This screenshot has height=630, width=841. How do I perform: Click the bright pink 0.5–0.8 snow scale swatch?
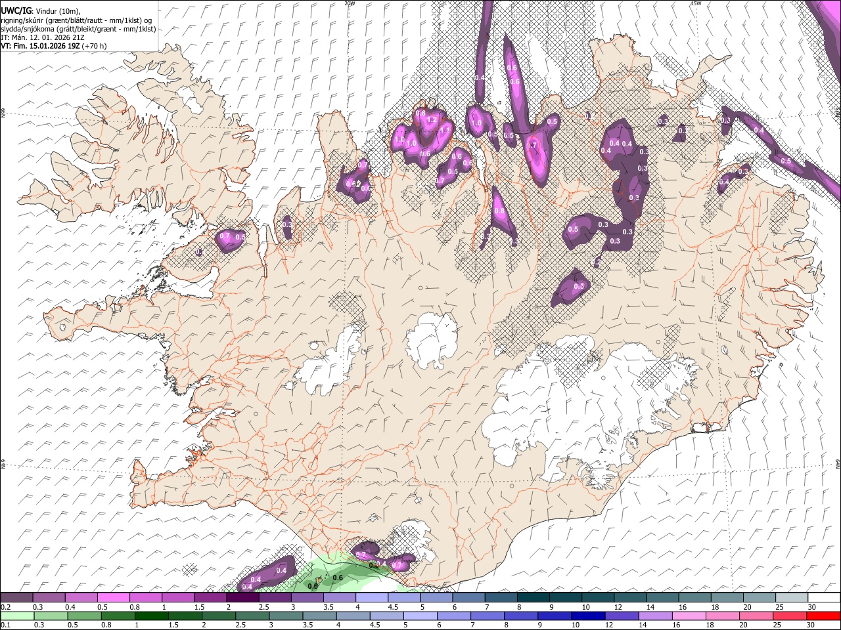point(114,597)
